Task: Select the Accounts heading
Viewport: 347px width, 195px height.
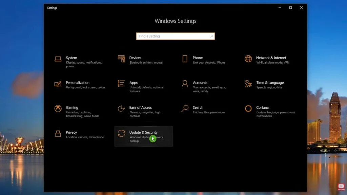Action: (200, 83)
